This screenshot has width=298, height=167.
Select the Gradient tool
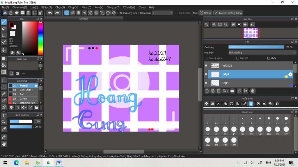3,72
